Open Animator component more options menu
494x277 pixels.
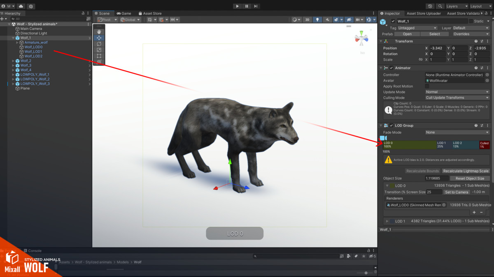[487, 68]
